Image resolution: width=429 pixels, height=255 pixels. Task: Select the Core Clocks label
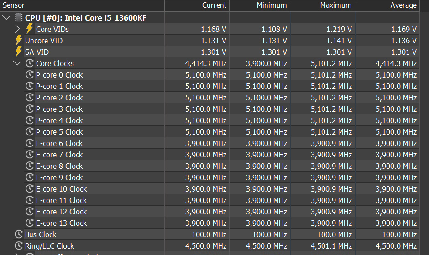[x=55, y=63]
